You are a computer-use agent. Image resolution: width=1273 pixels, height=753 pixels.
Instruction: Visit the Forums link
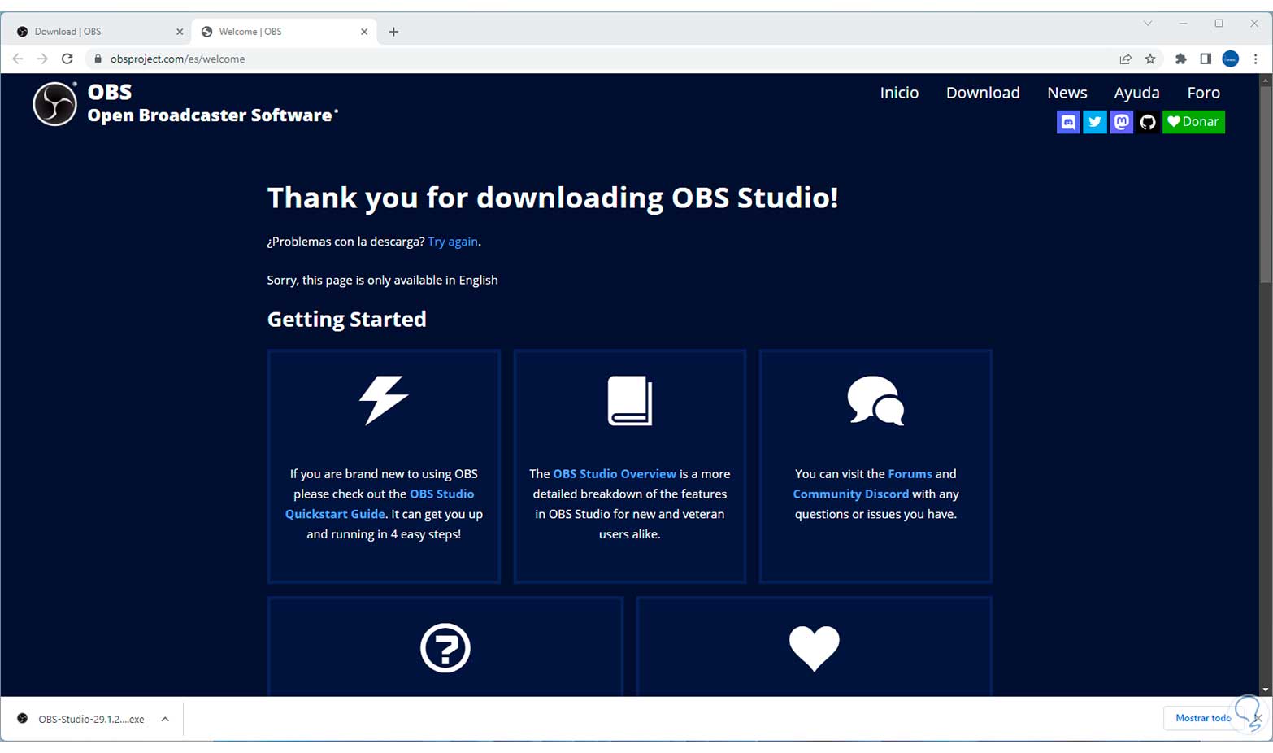point(910,474)
